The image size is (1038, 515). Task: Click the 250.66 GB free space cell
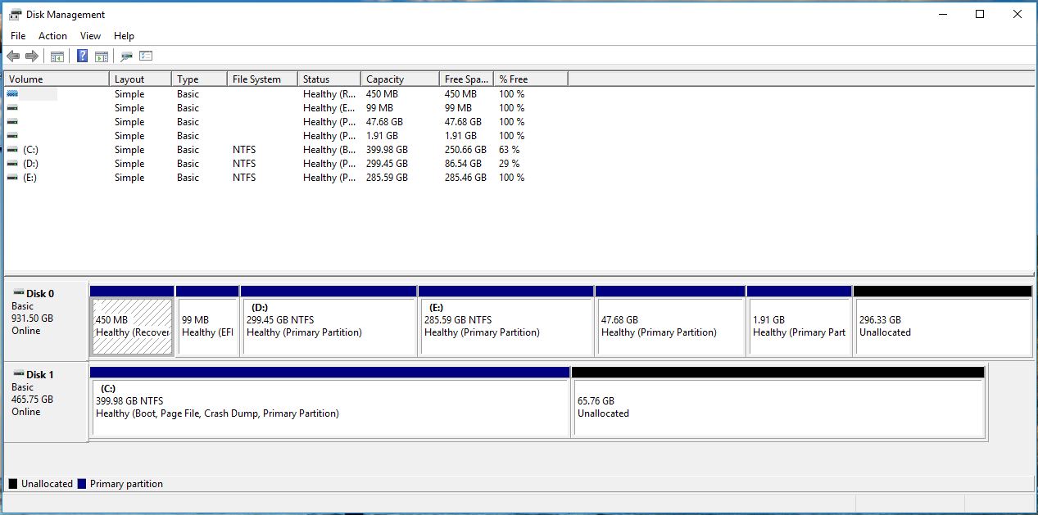coord(465,150)
